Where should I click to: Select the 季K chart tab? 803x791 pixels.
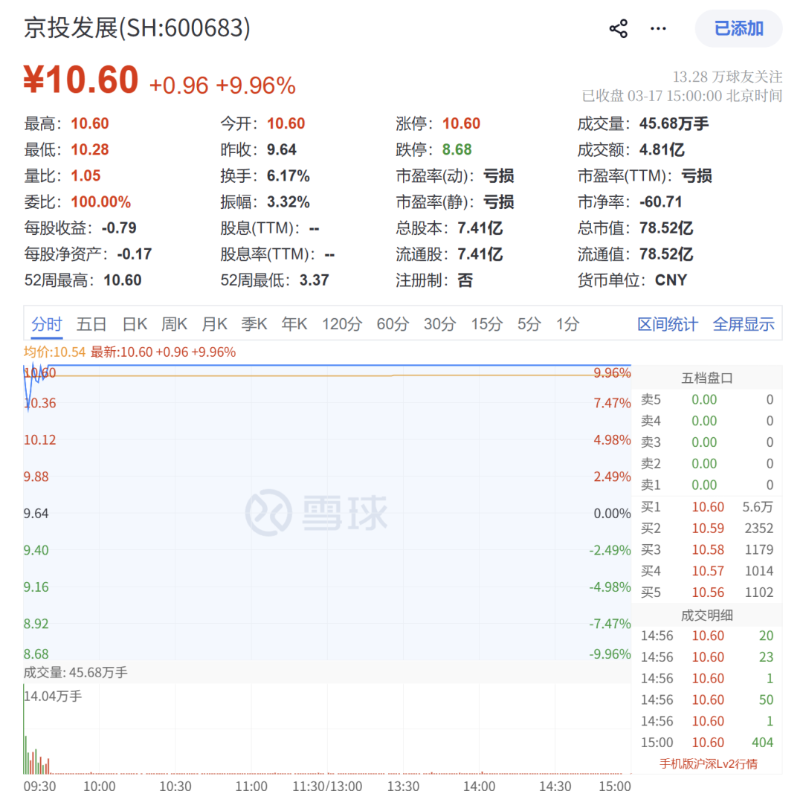click(x=254, y=324)
